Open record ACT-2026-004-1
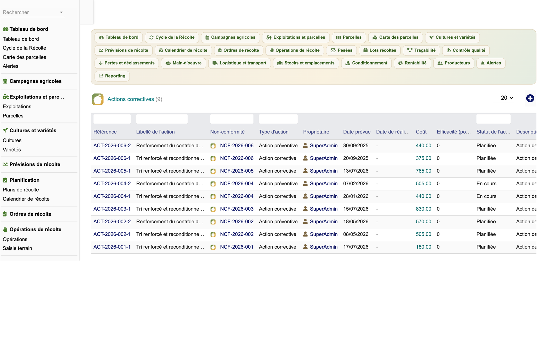Viewport: 548px width, 339px height. coord(112,196)
